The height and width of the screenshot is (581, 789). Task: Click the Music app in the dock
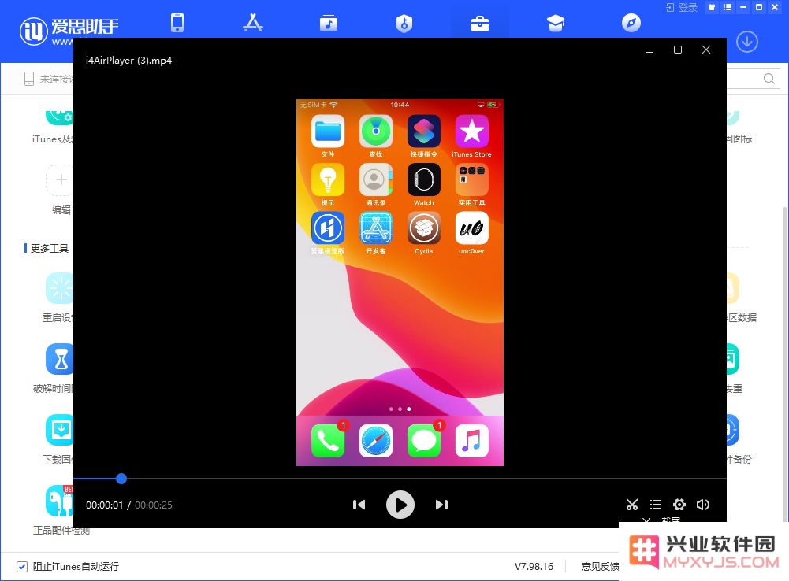click(472, 441)
